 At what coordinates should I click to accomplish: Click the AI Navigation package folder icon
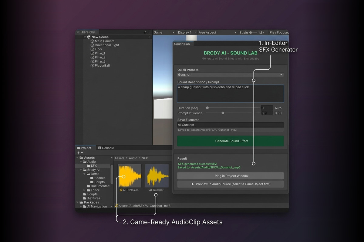(x=85, y=207)
